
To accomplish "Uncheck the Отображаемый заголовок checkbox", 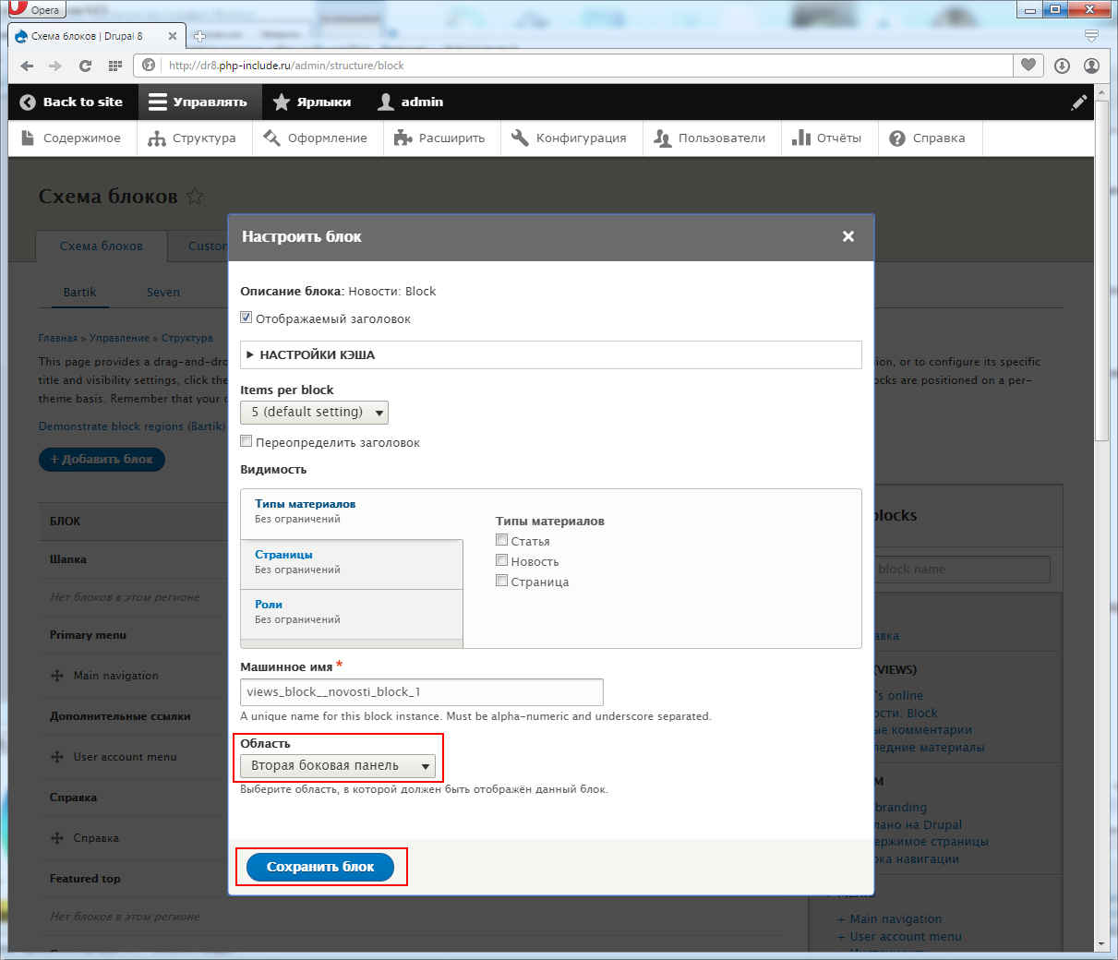I will coord(246,318).
